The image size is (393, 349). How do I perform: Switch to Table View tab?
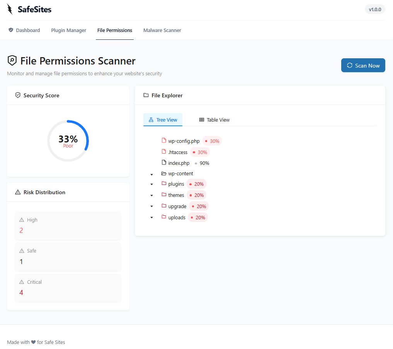(214, 120)
